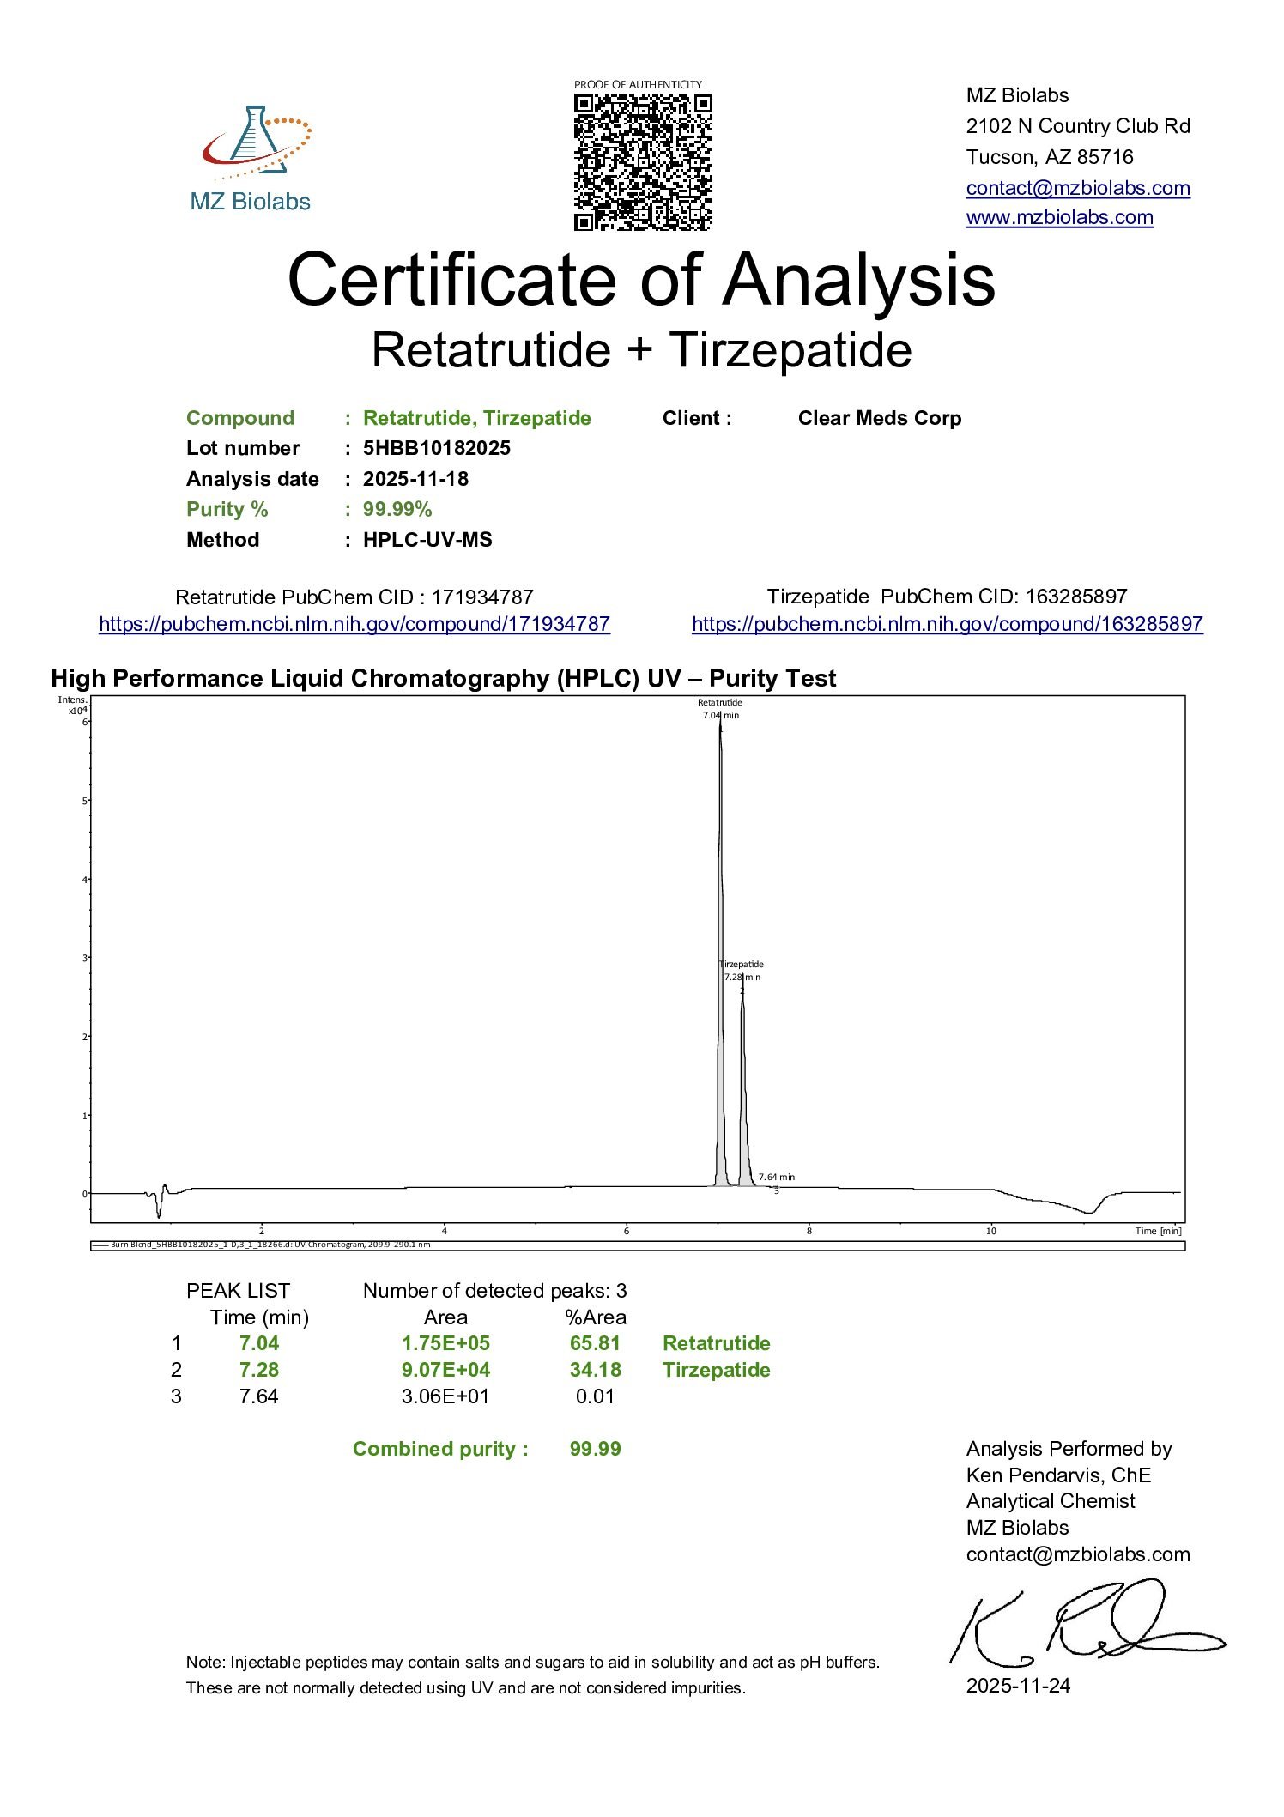Click the client name Clear Meds Corp

pos(879,418)
